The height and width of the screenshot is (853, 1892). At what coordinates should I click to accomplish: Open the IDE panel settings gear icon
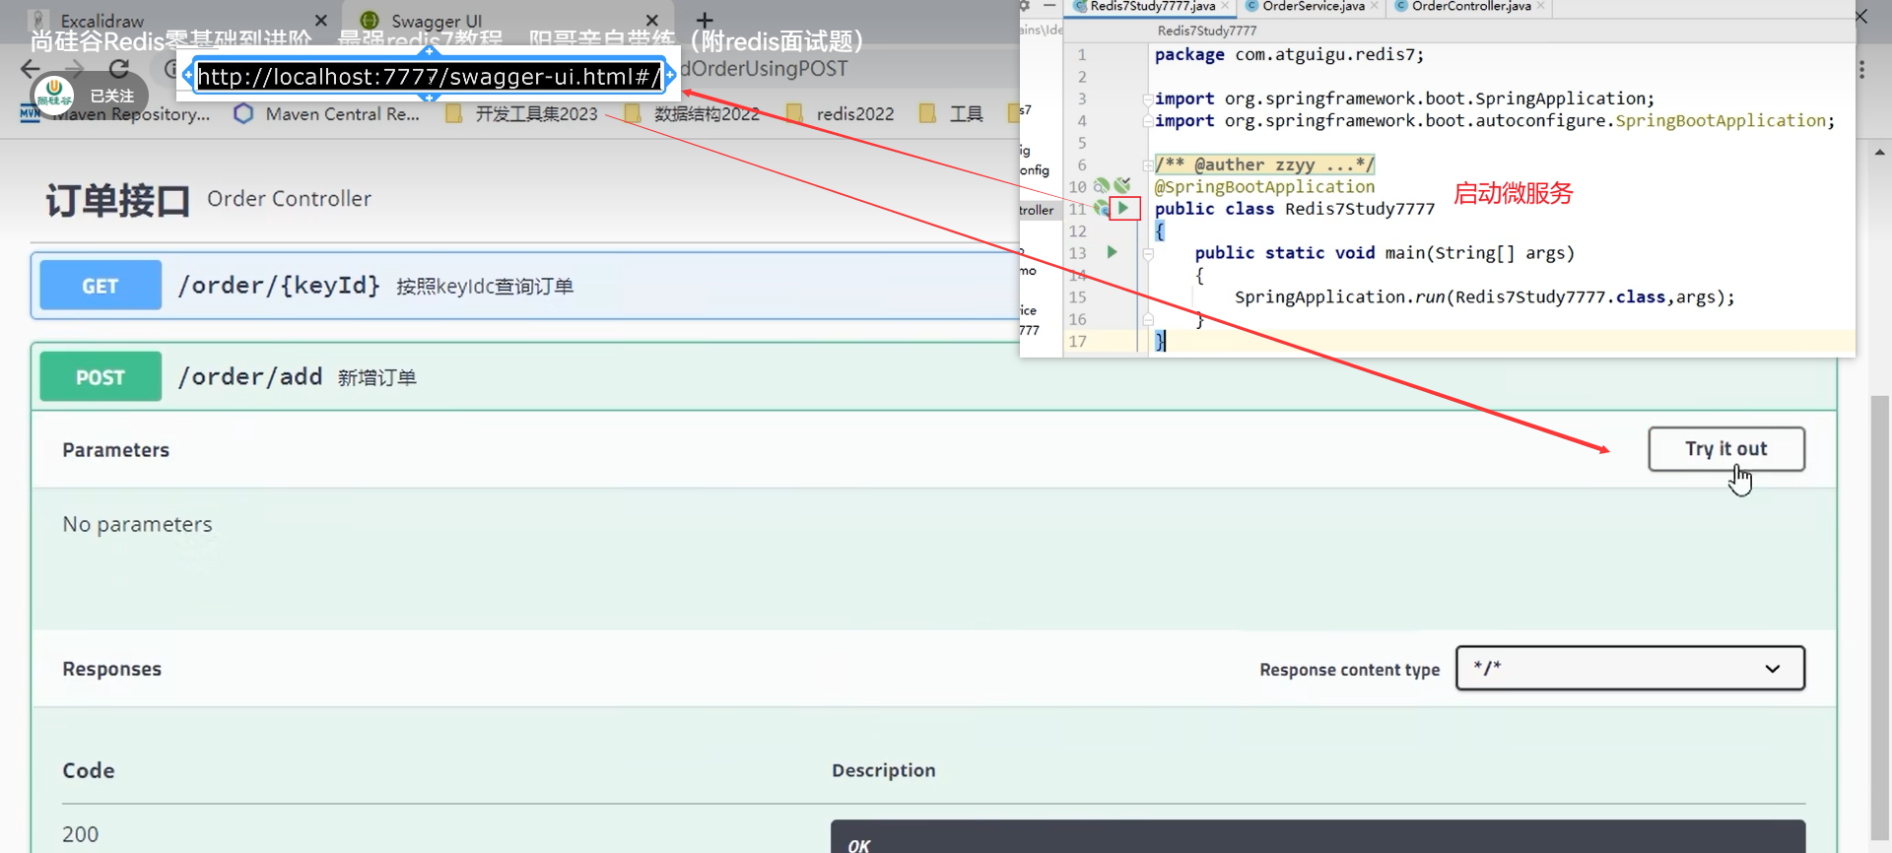click(x=1025, y=6)
